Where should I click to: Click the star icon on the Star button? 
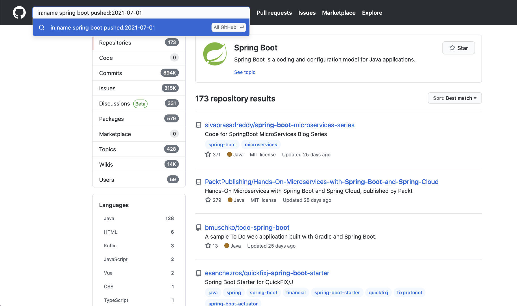tap(452, 48)
